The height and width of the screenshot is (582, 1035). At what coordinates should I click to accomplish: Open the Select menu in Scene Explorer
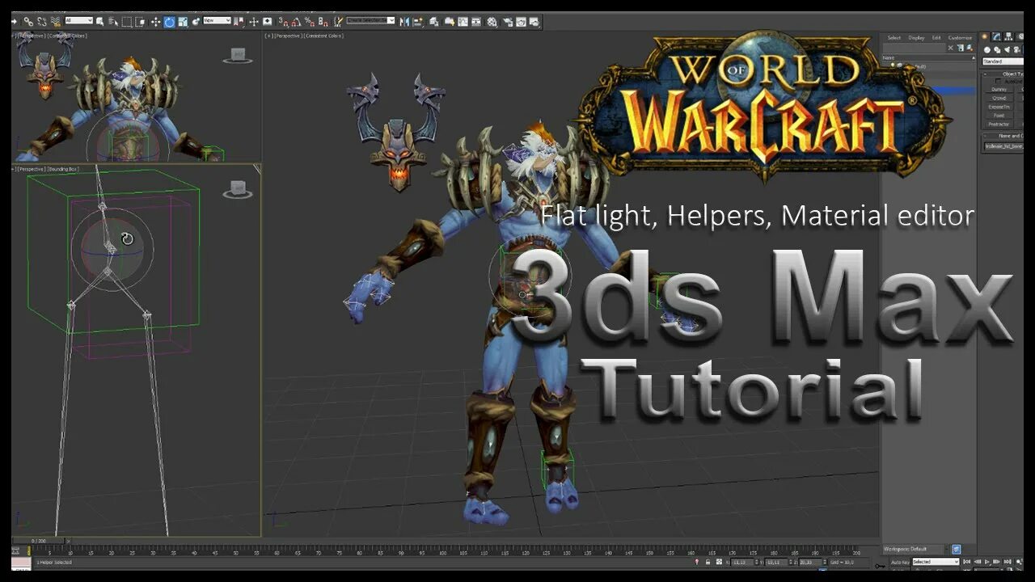click(893, 37)
